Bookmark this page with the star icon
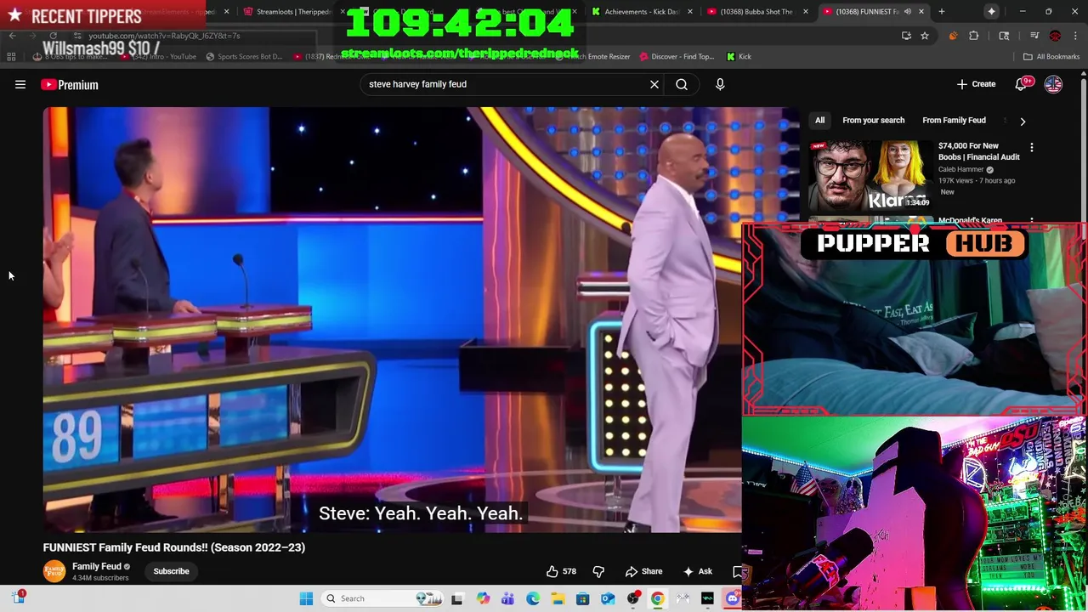Screen dimensions: 1088x612 pos(925,36)
